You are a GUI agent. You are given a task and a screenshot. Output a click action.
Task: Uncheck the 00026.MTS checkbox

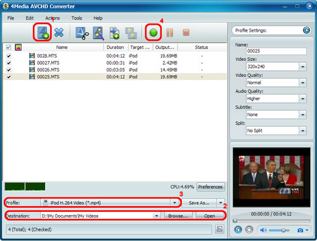(9, 70)
